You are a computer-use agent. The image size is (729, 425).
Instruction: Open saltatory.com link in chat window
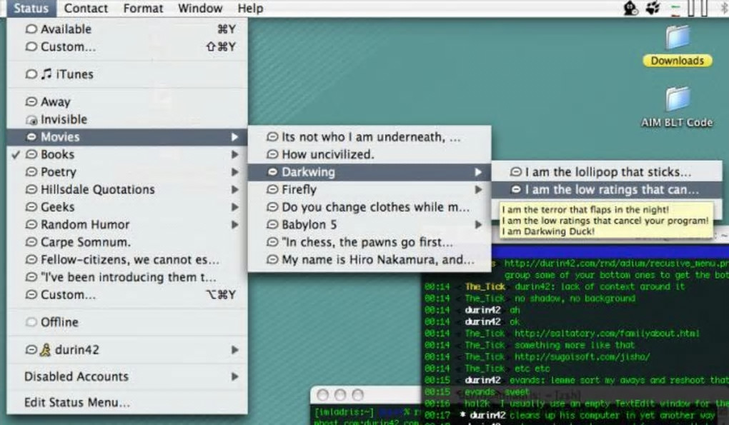pyautogui.click(x=607, y=334)
